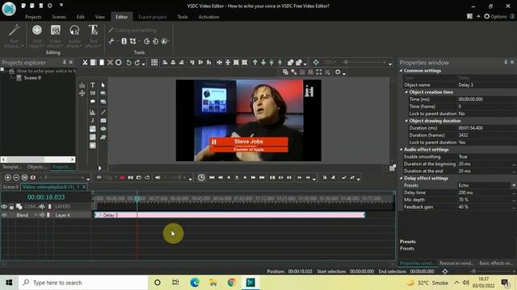The width and height of the screenshot is (517, 290).
Task: Open the View menu tab
Action: 100,17
